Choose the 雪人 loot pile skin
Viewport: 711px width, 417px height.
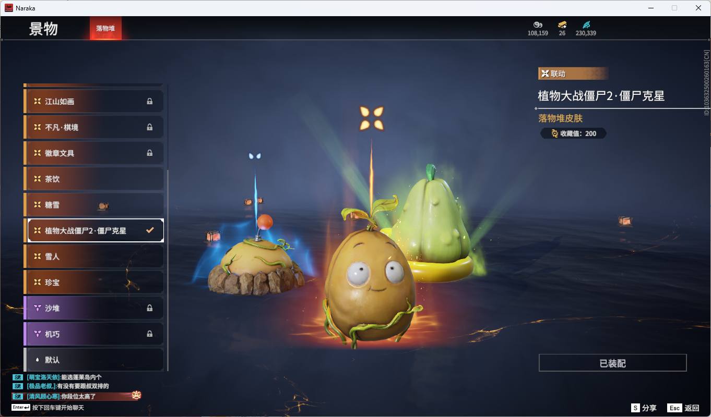click(94, 256)
